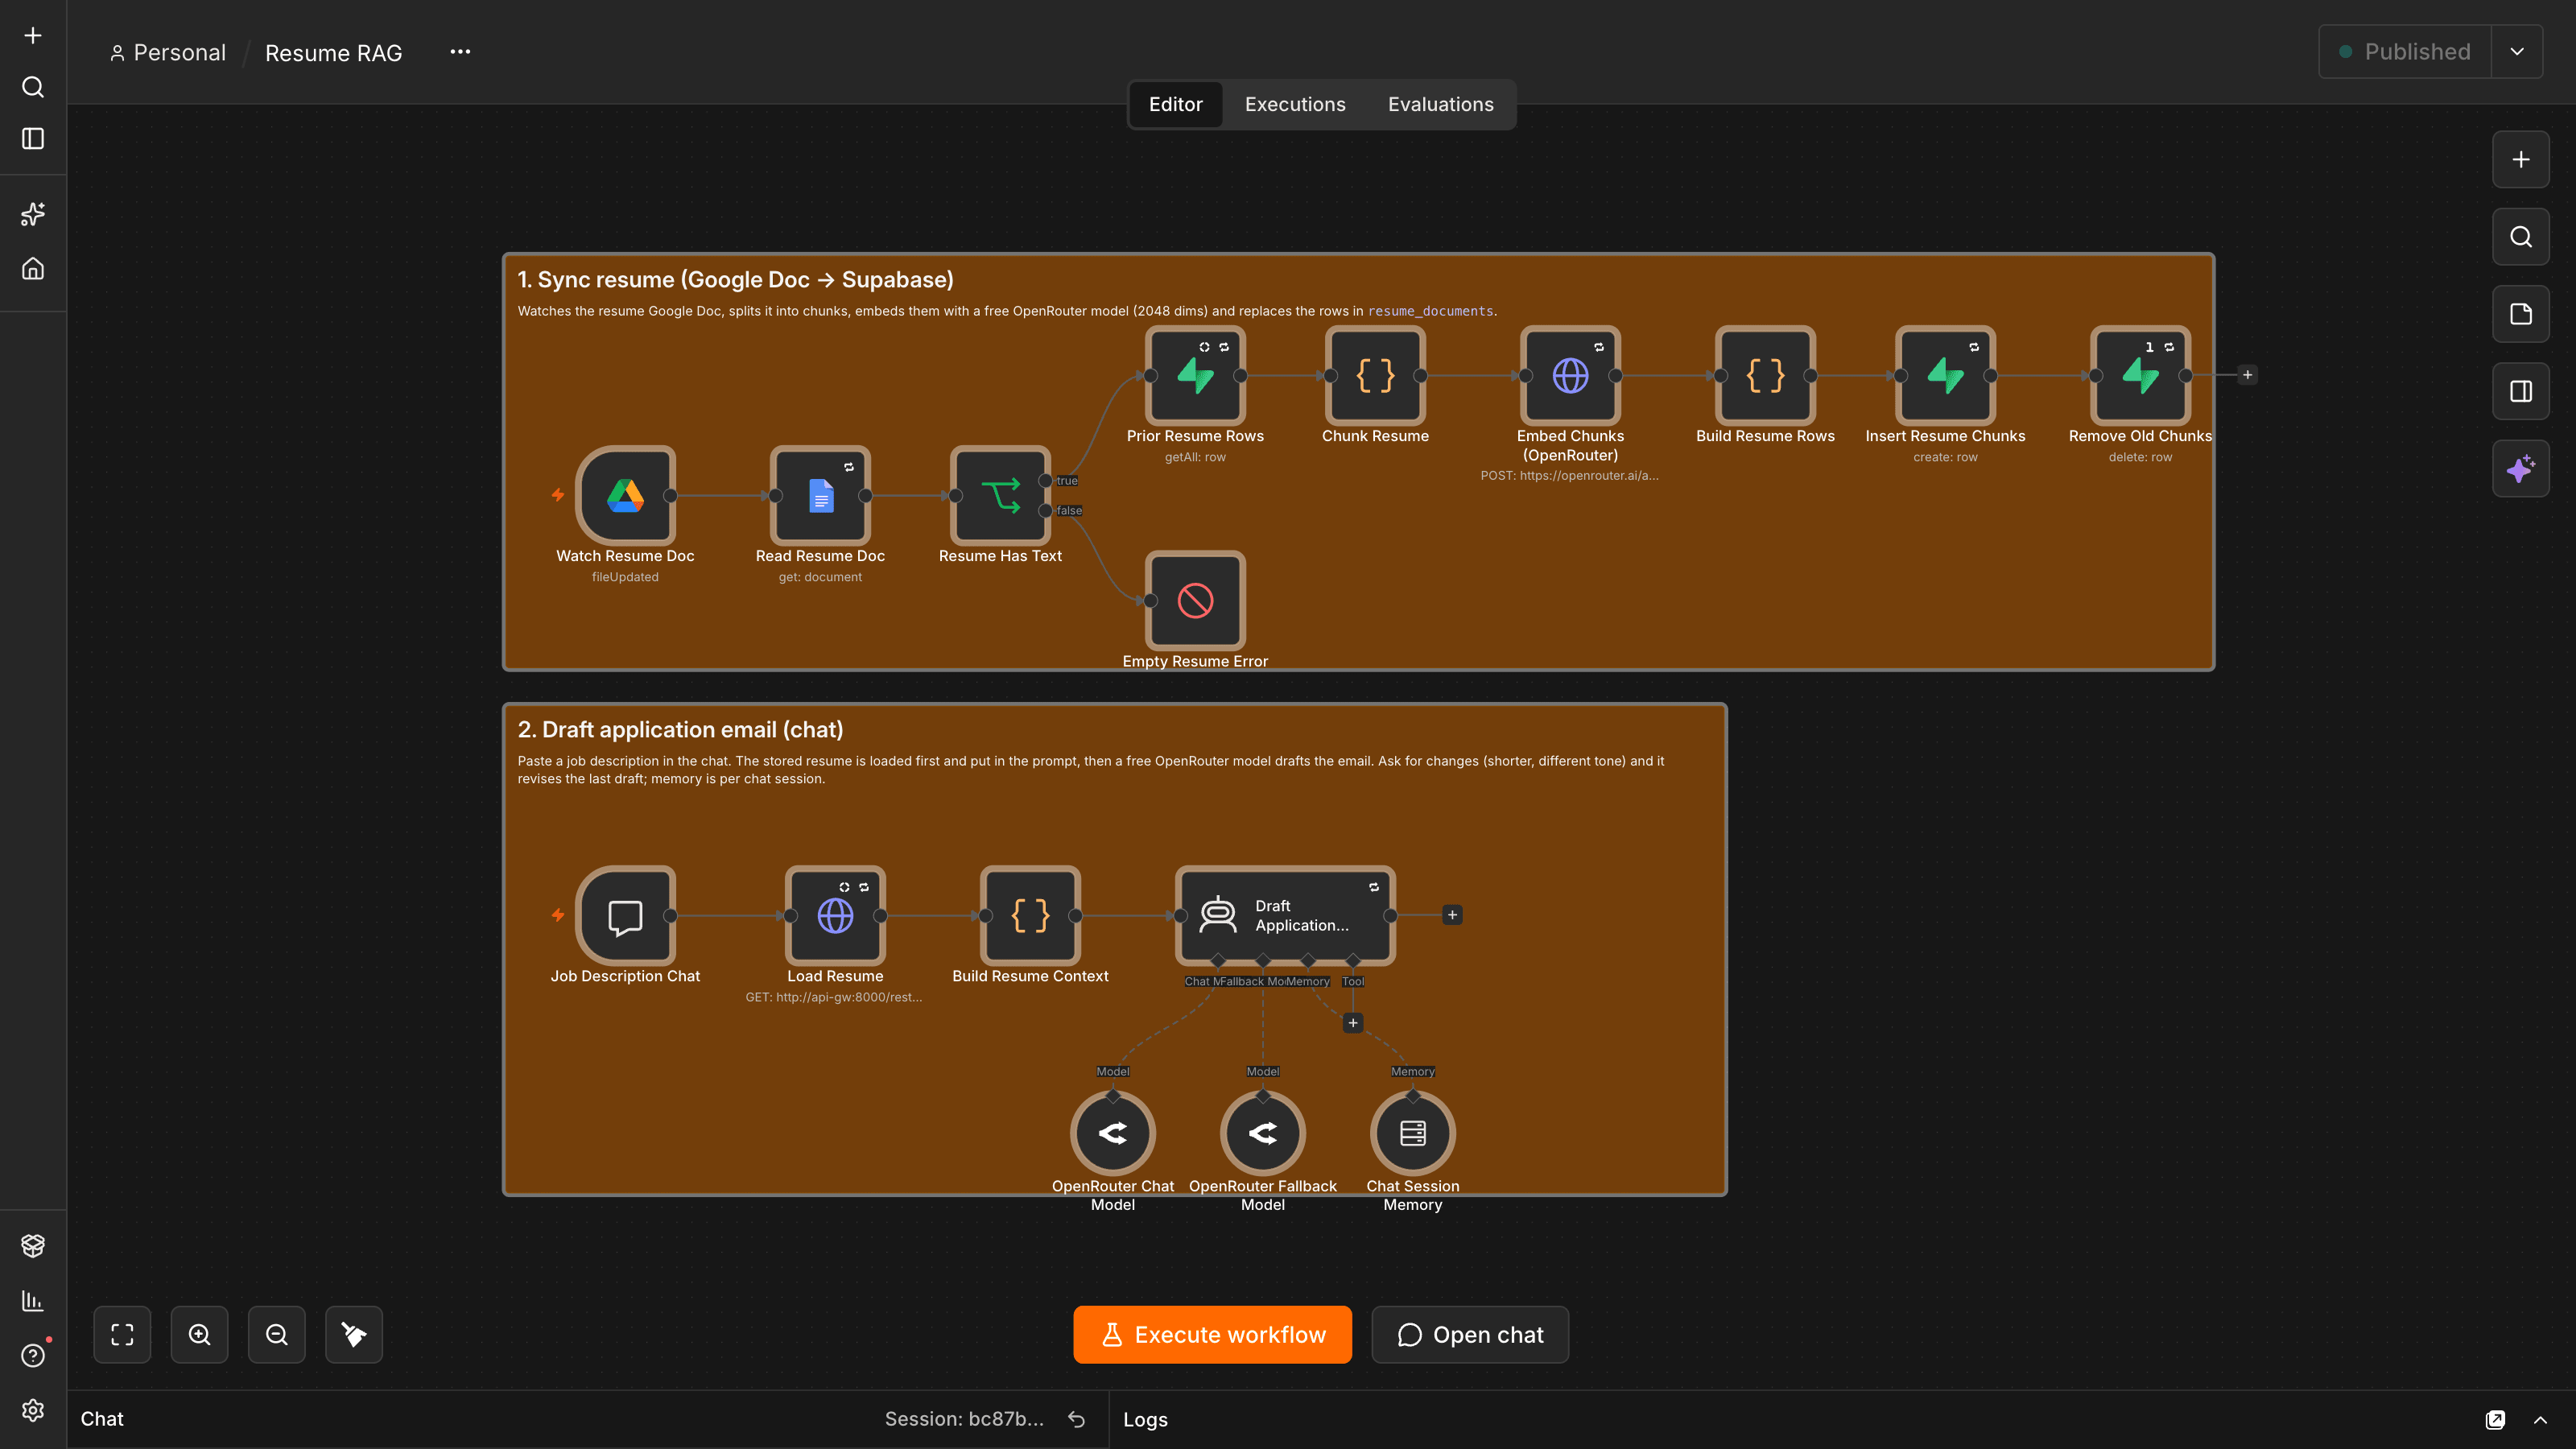Click the Execute workflow button
This screenshot has height=1449, width=2576.
coord(1213,1335)
